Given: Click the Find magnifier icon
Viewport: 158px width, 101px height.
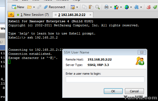Looking at the screenshot, I should click(x=98, y=7).
